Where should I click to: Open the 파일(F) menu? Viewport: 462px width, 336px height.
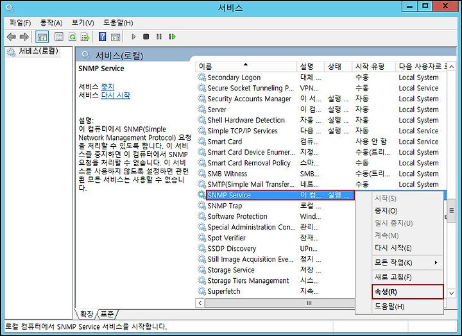click(x=20, y=22)
